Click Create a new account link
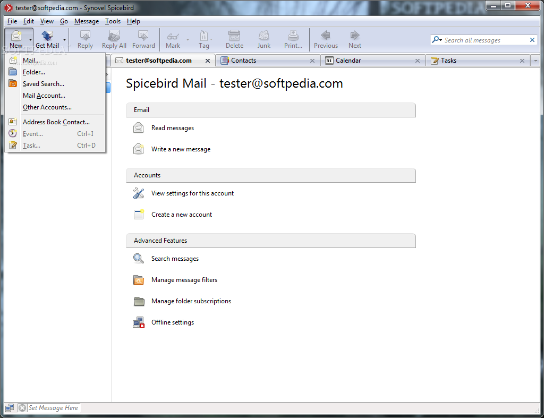Image resolution: width=544 pixels, height=418 pixels. [x=182, y=215]
